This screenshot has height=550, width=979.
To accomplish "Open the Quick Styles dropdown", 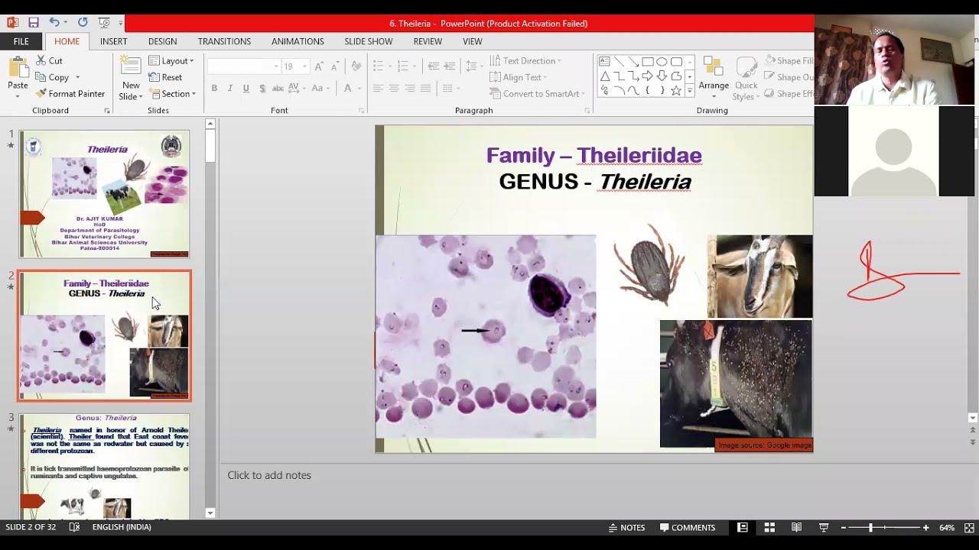I will coord(746,79).
